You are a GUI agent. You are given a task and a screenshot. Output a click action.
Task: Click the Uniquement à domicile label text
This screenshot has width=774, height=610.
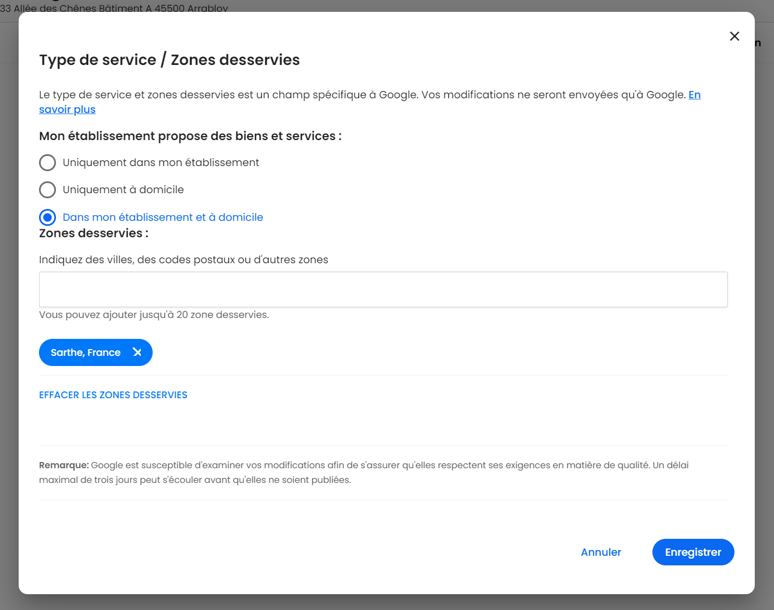pyautogui.click(x=123, y=190)
